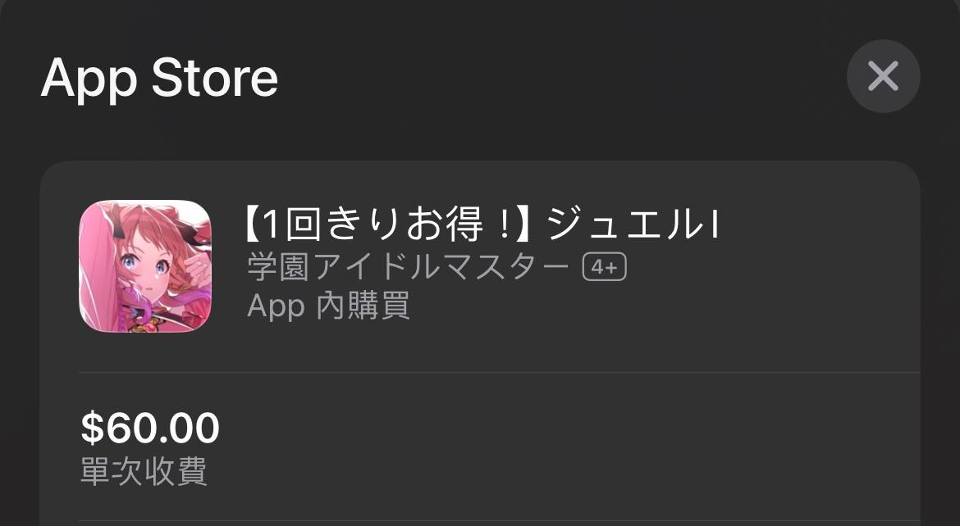Image resolution: width=960 pixels, height=526 pixels.
Task: Tap the pink anime character thumbnail
Action: click(145, 266)
